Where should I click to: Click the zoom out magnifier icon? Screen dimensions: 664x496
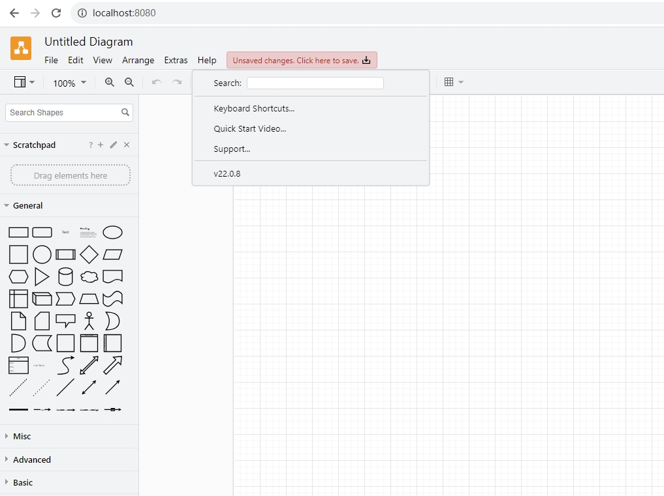129,82
